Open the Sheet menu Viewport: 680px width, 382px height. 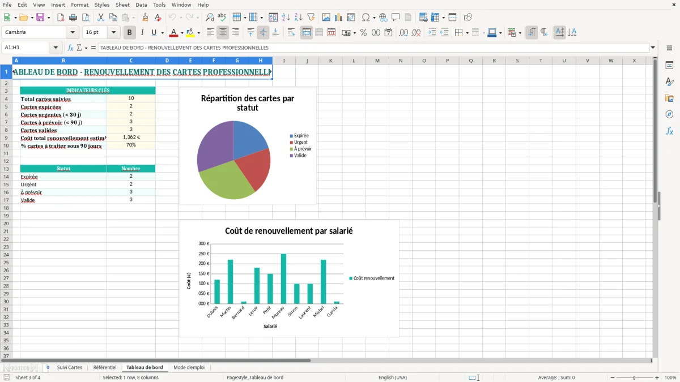(x=122, y=5)
